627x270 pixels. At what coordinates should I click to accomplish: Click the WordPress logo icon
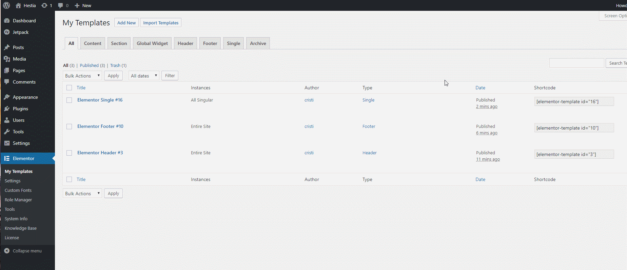(6, 5)
